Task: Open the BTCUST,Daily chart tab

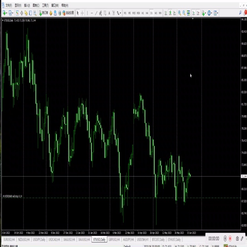Action: tap(158, 239)
